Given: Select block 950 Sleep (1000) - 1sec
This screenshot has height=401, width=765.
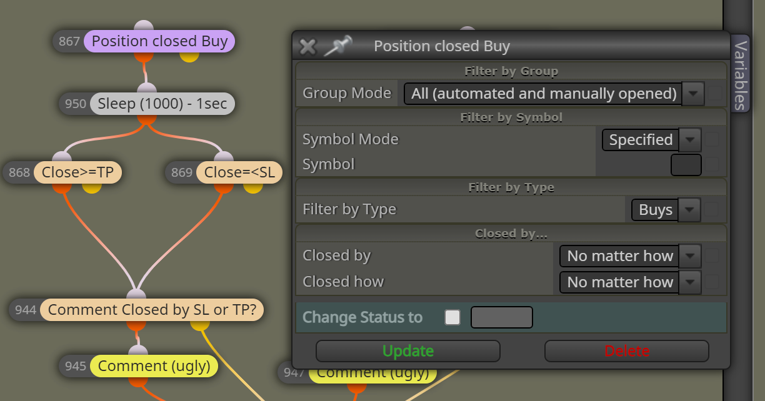Looking at the screenshot, I should pyautogui.click(x=162, y=103).
